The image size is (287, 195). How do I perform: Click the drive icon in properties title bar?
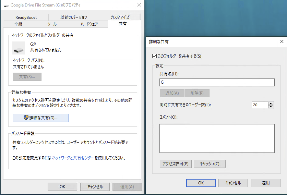pyautogui.click(x=6, y=5)
